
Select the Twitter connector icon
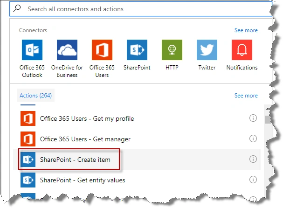click(x=207, y=50)
